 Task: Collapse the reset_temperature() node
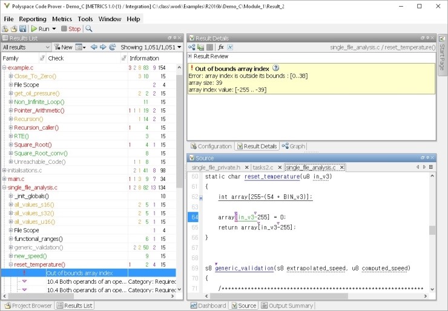[10, 265]
